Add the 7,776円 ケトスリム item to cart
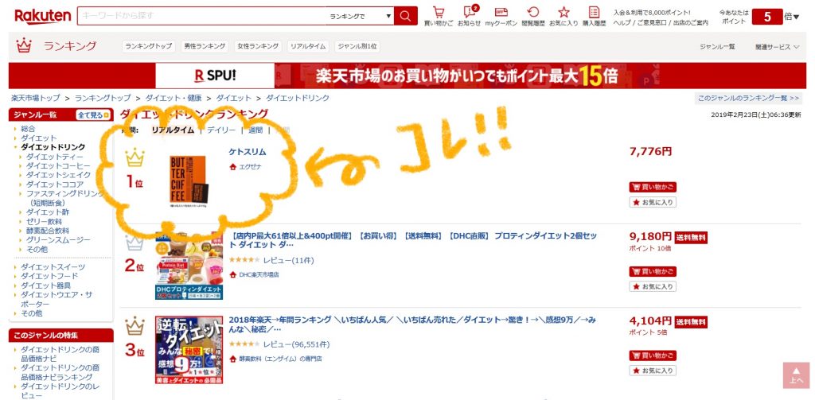Image resolution: width=815 pixels, height=400 pixels. 653,187
